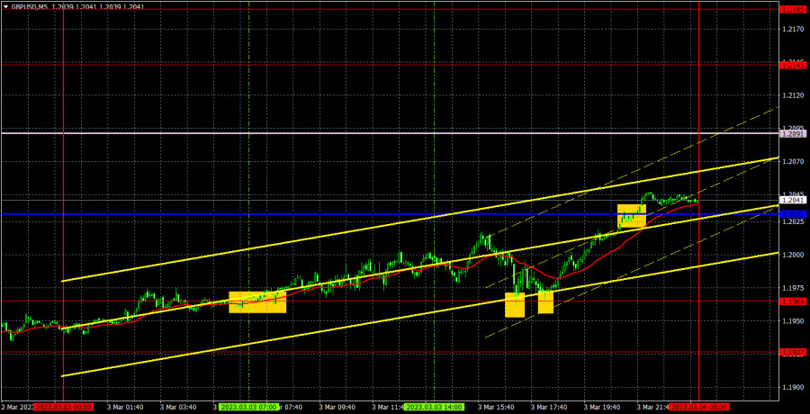Click the 3 Mar 09:40 time axis label

pos(338,408)
